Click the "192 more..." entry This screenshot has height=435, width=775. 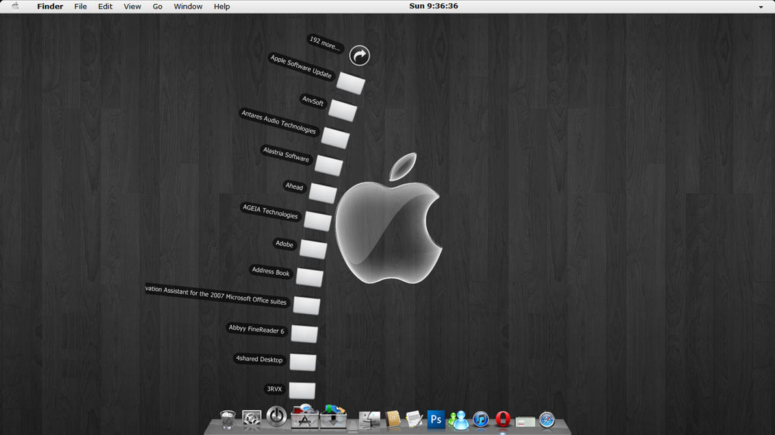[x=324, y=42]
